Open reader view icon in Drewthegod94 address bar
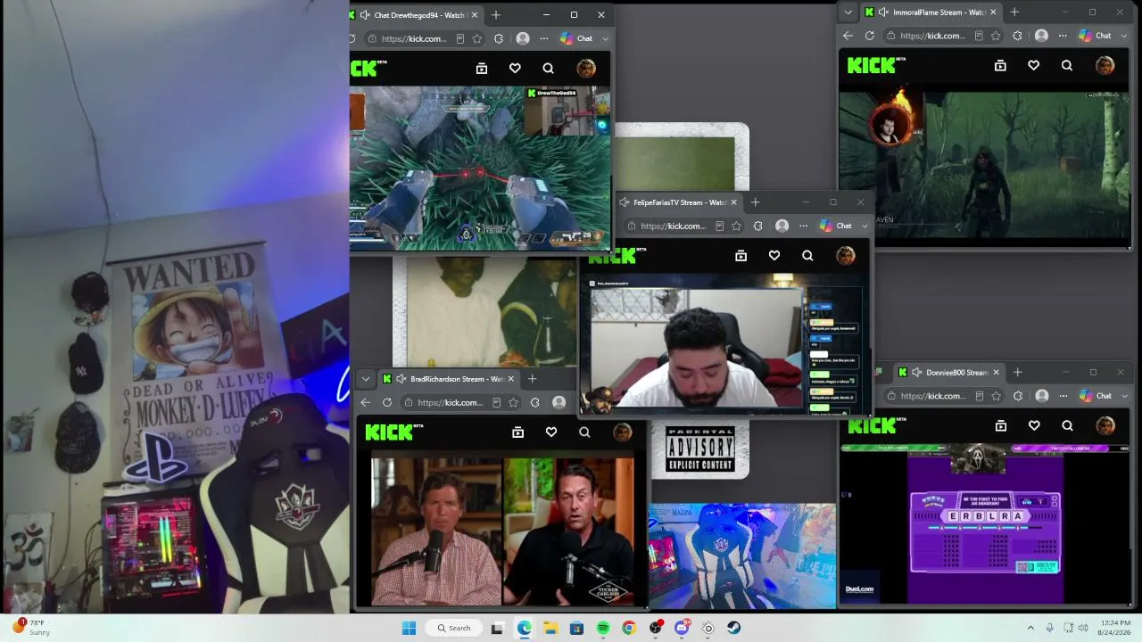 click(460, 39)
